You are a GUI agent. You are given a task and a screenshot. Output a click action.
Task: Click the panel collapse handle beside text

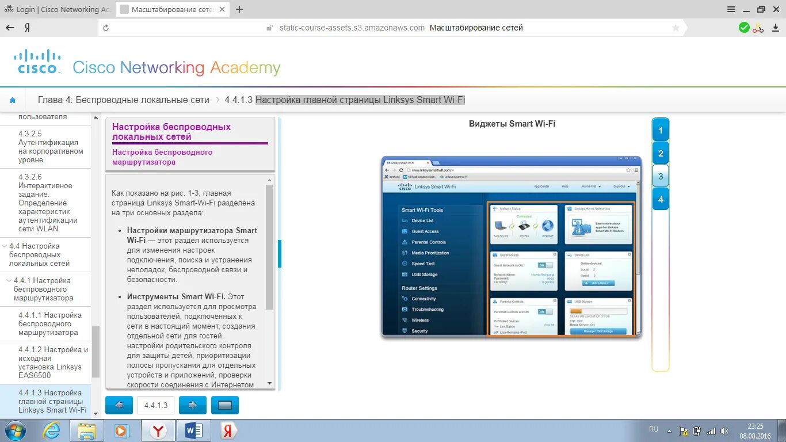pyautogui.click(x=280, y=254)
